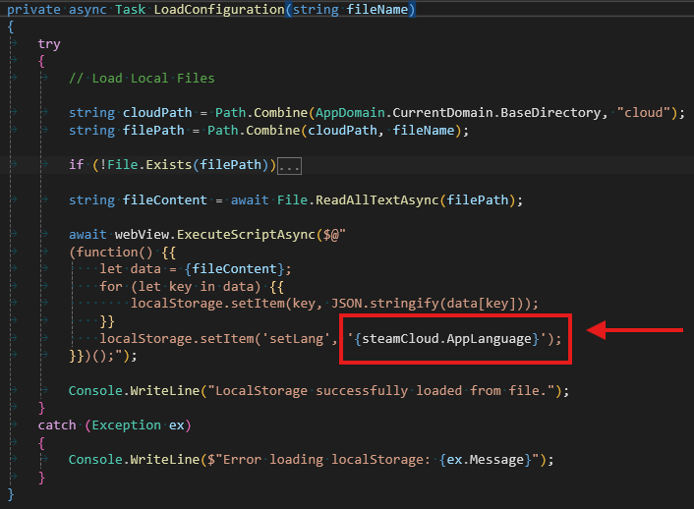
Task: Click the "}})();" closing script line
Action: [102, 356]
